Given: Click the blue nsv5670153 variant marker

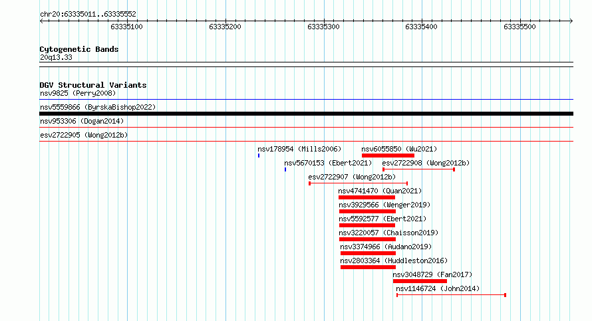Looking at the screenshot, I should (285, 169).
